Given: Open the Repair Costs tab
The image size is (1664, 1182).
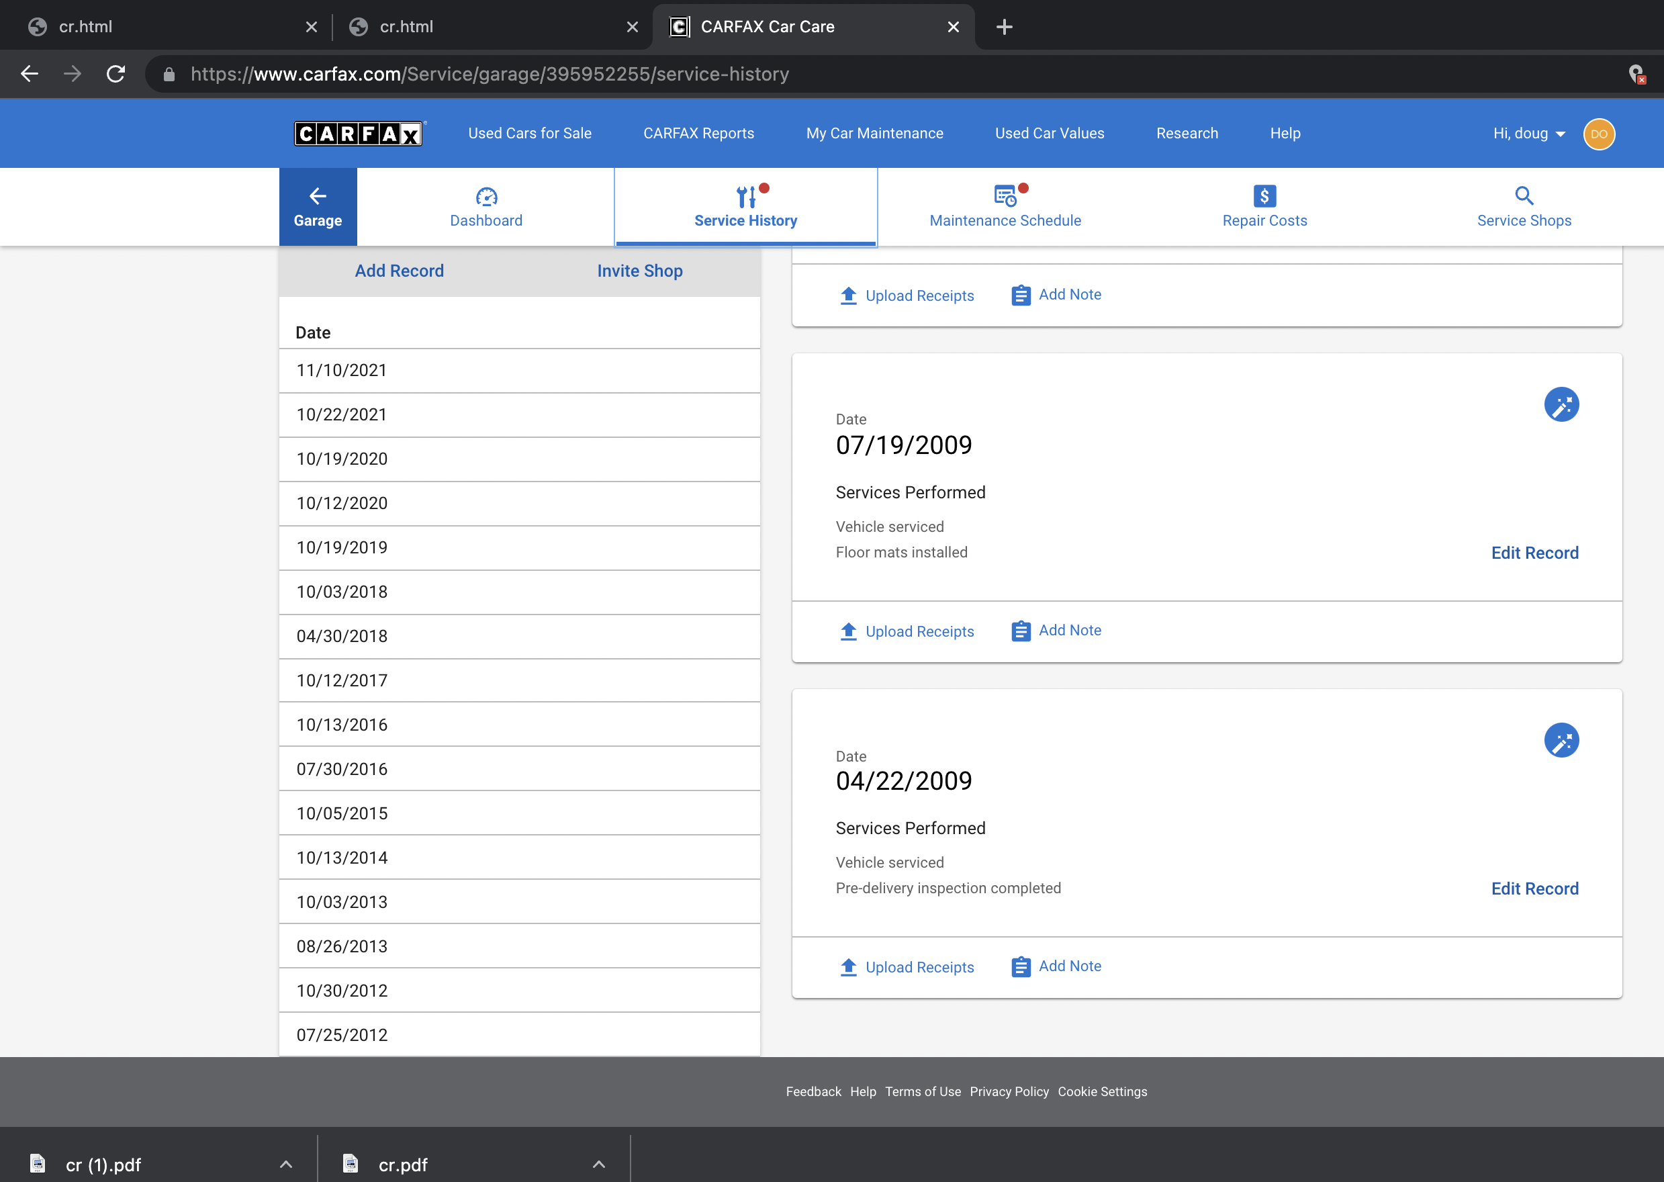Looking at the screenshot, I should pyautogui.click(x=1264, y=207).
